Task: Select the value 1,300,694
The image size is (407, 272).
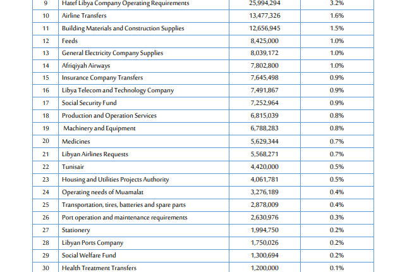Action: tap(265, 256)
